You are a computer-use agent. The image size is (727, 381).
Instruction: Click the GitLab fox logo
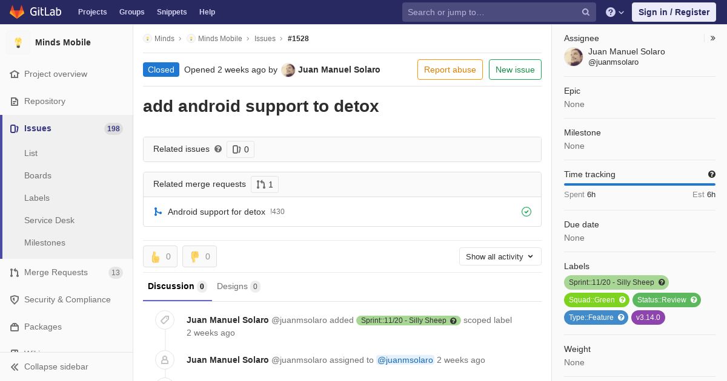17,11
